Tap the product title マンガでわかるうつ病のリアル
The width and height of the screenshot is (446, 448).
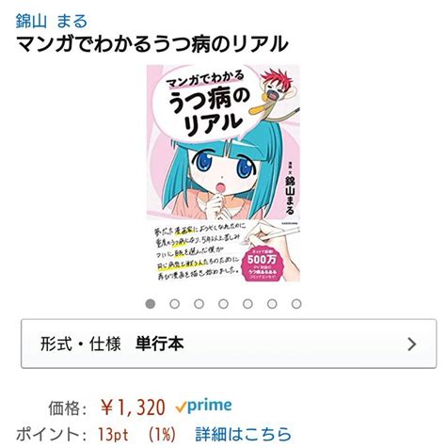[x=152, y=44]
